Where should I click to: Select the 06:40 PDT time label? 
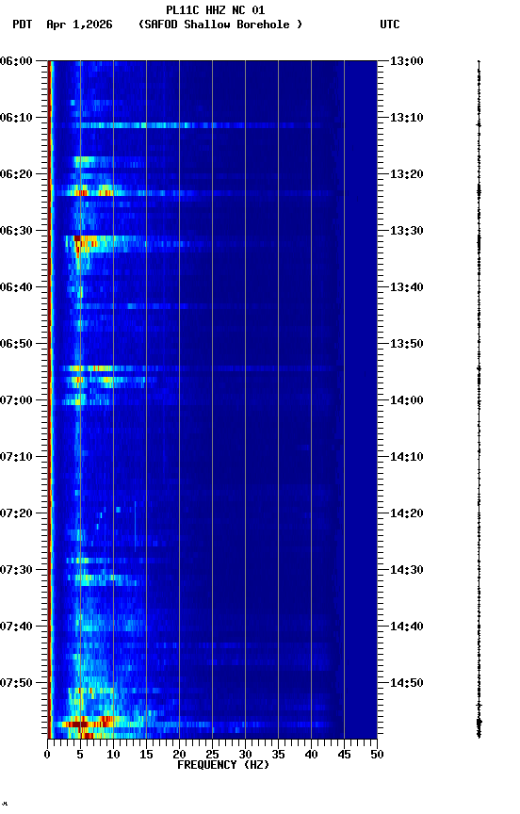pyautogui.click(x=16, y=287)
